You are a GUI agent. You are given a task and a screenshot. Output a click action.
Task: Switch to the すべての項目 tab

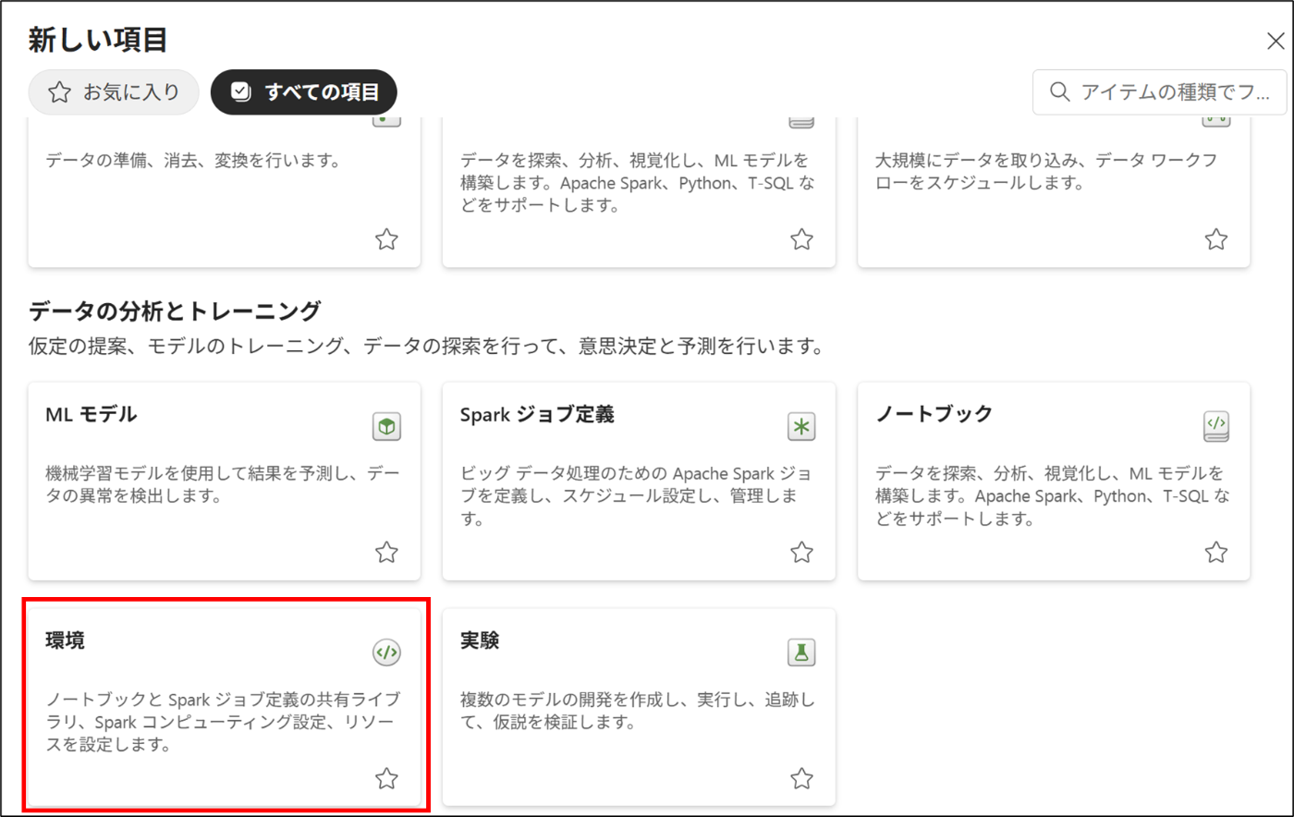[x=304, y=92]
